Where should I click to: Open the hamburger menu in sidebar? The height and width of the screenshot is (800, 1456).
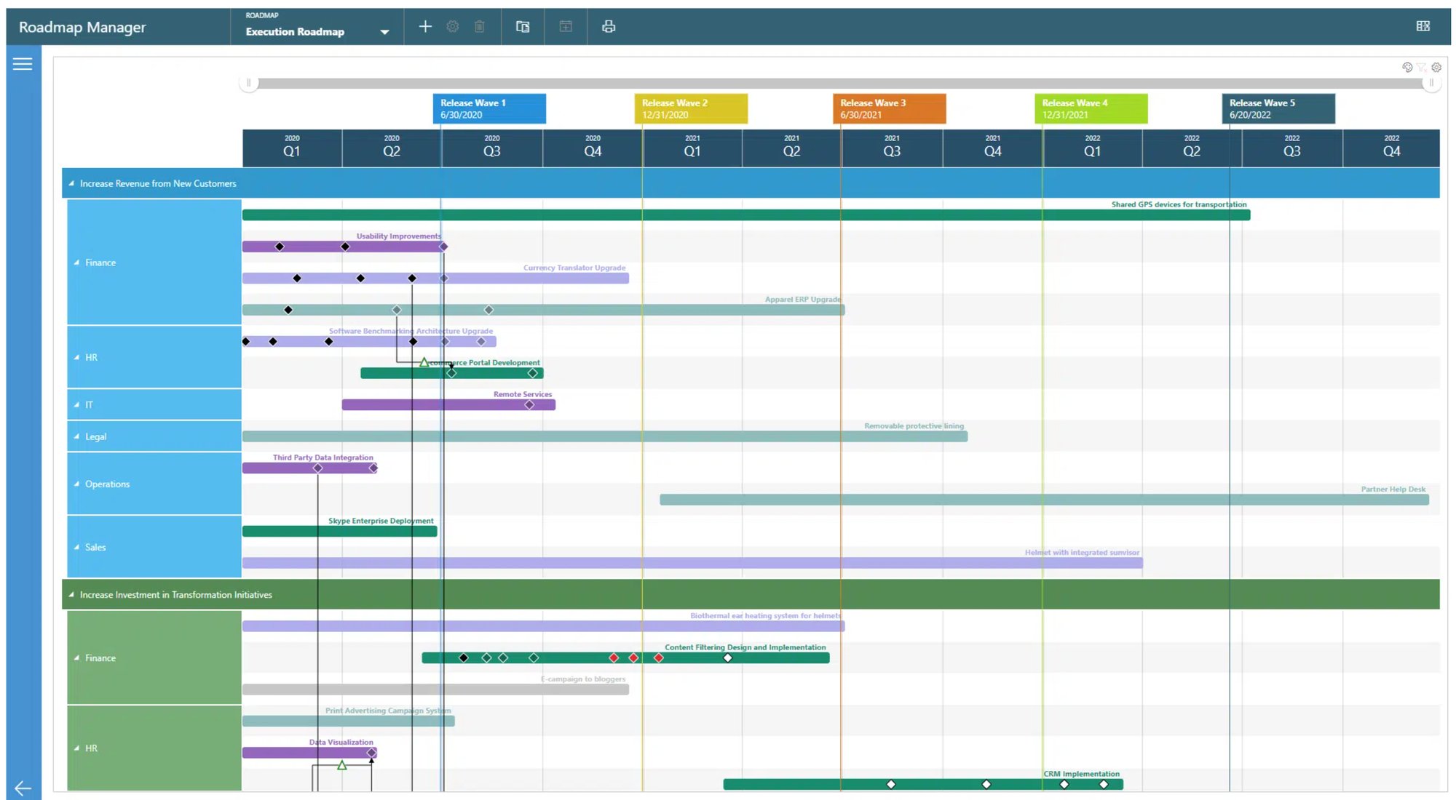click(23, 64)
